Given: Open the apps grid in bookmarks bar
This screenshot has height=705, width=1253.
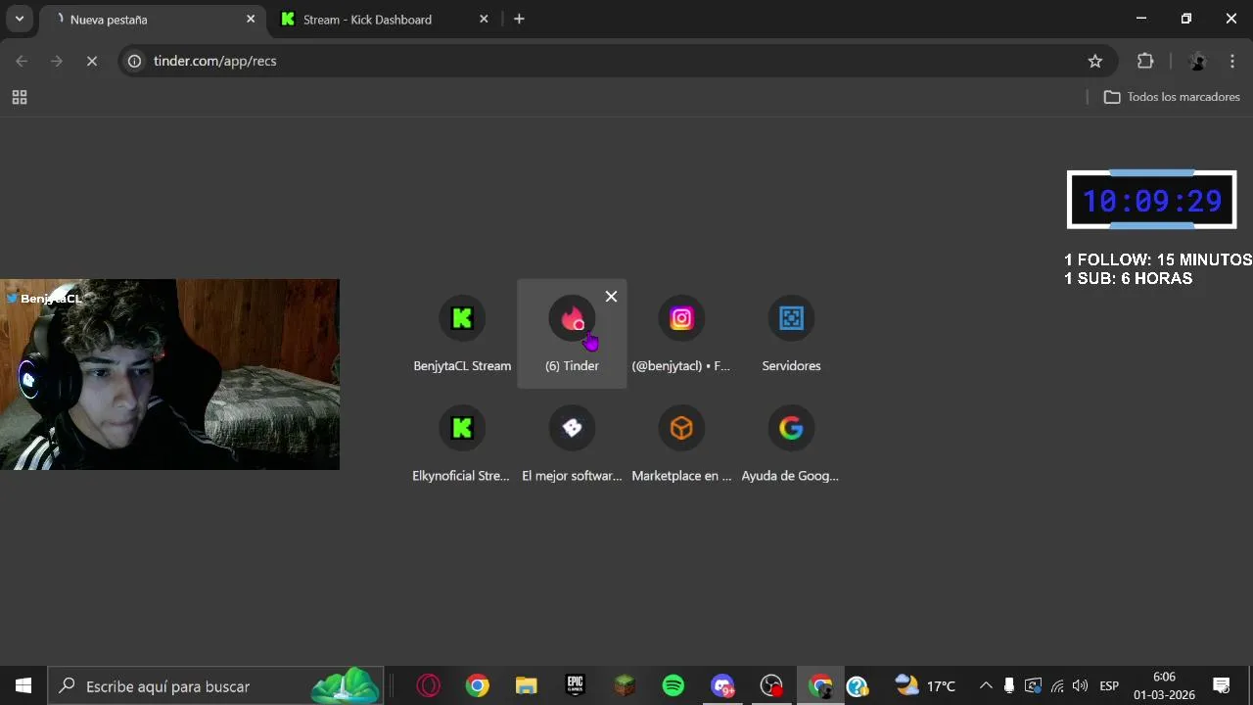Looking at the screenshot, I should 19,97.
